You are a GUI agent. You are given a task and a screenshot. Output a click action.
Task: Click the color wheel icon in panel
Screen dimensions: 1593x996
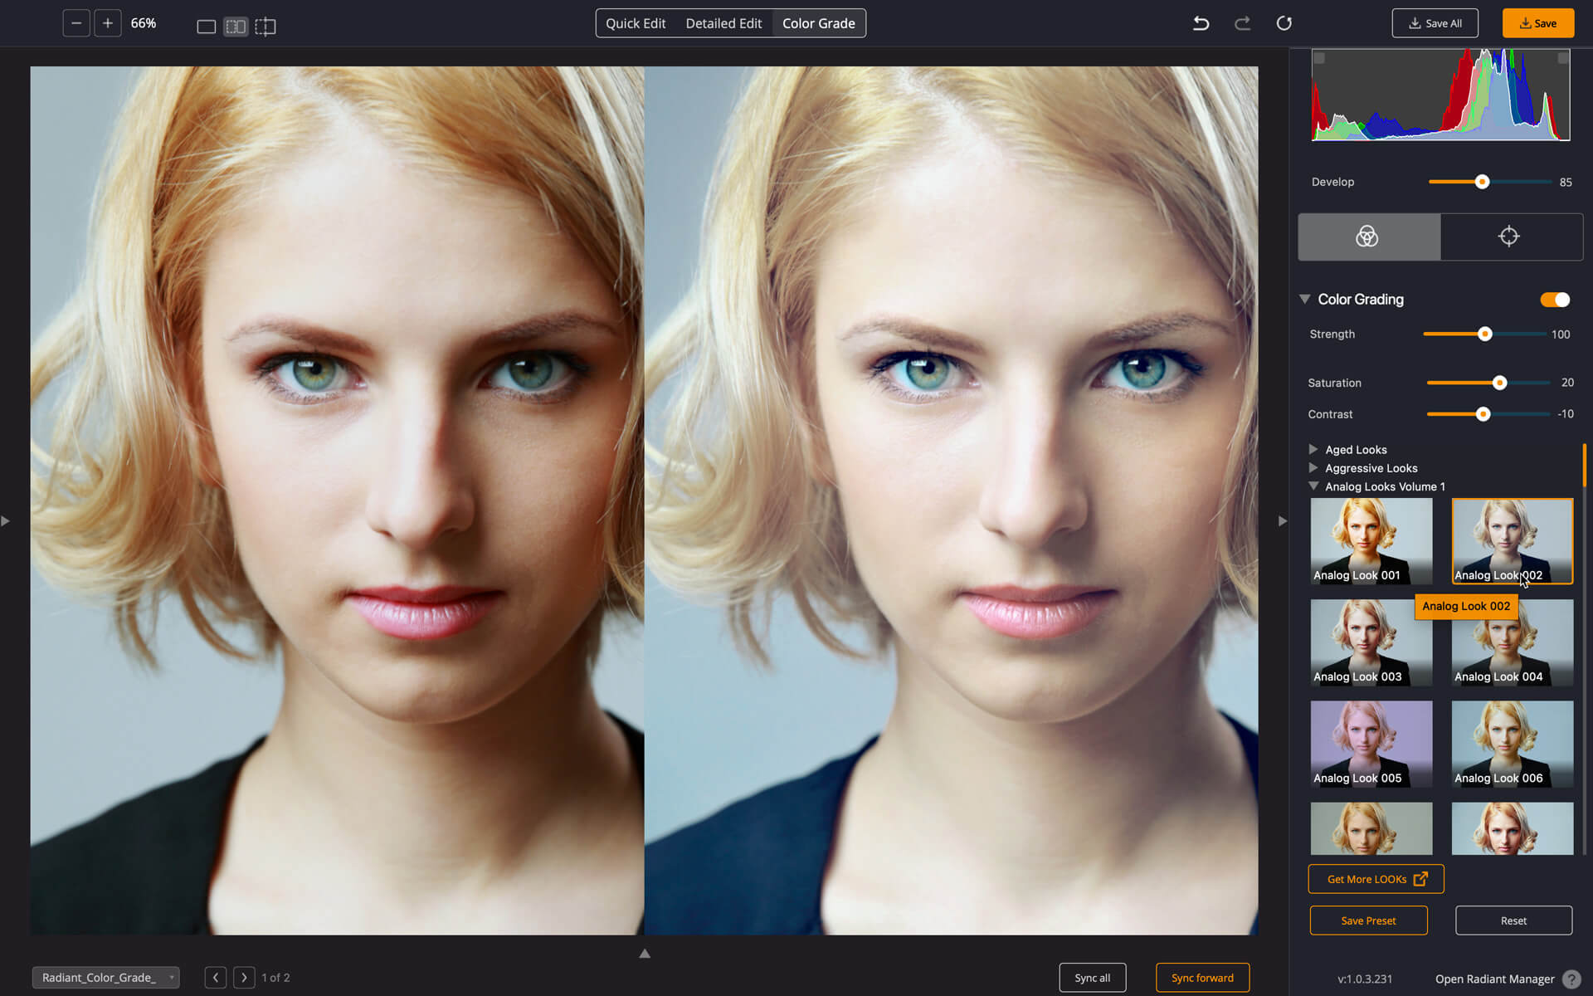coord(1367,237)
